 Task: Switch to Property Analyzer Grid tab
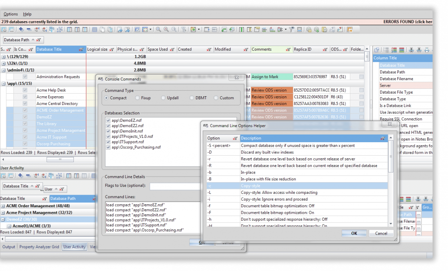[x=39, y=247]
